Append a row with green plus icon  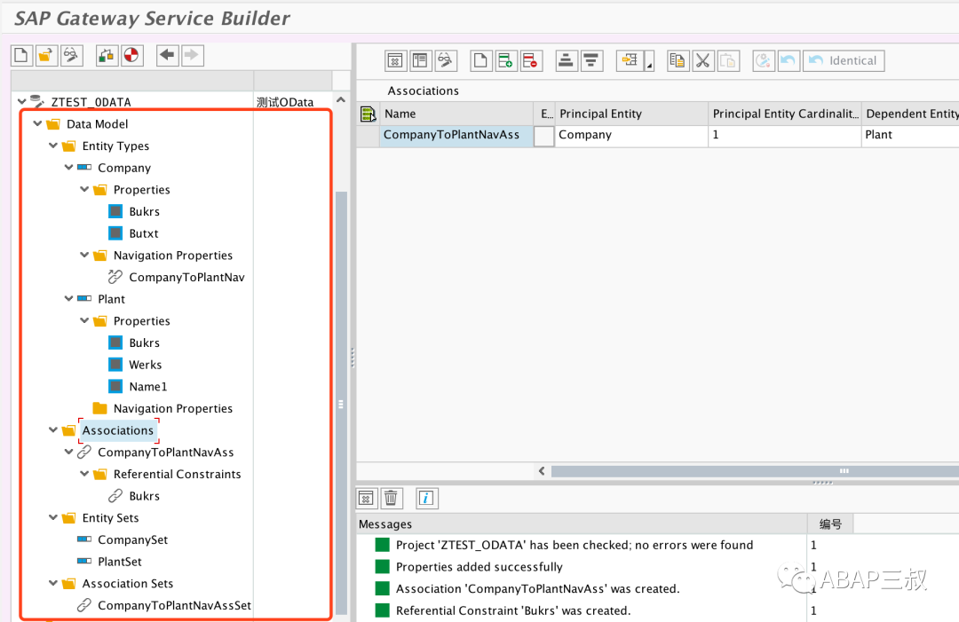[506, 60]
